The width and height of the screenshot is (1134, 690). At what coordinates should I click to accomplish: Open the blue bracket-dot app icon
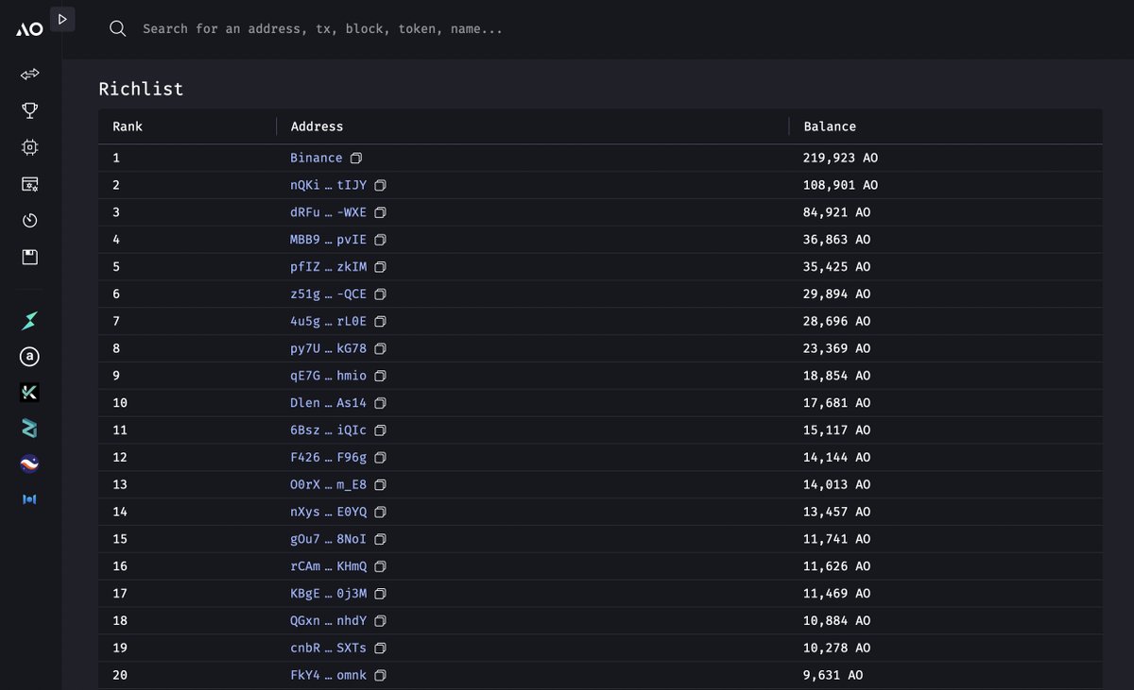point(30,498)
